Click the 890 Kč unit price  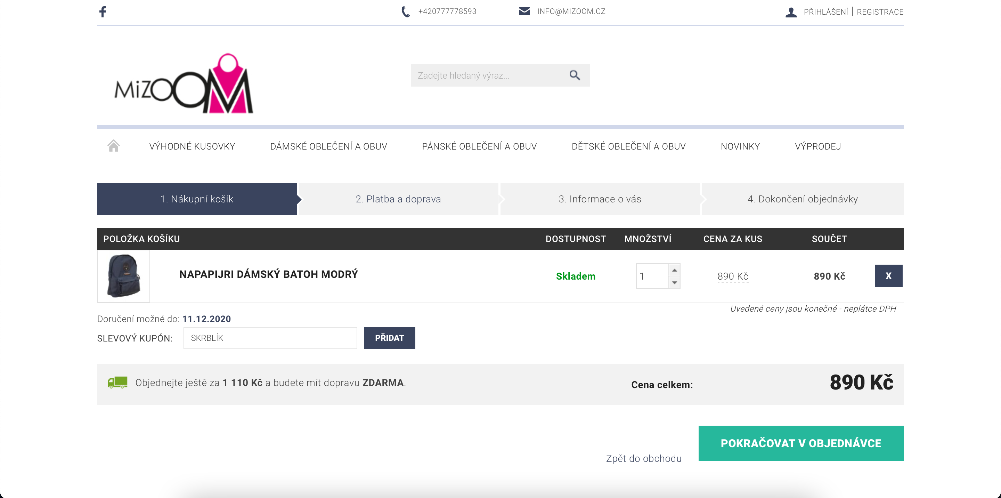tap(732, 276)
